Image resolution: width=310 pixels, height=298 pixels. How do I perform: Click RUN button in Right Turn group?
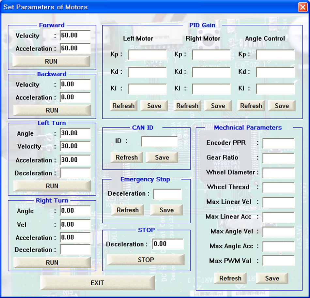[52, 262]
